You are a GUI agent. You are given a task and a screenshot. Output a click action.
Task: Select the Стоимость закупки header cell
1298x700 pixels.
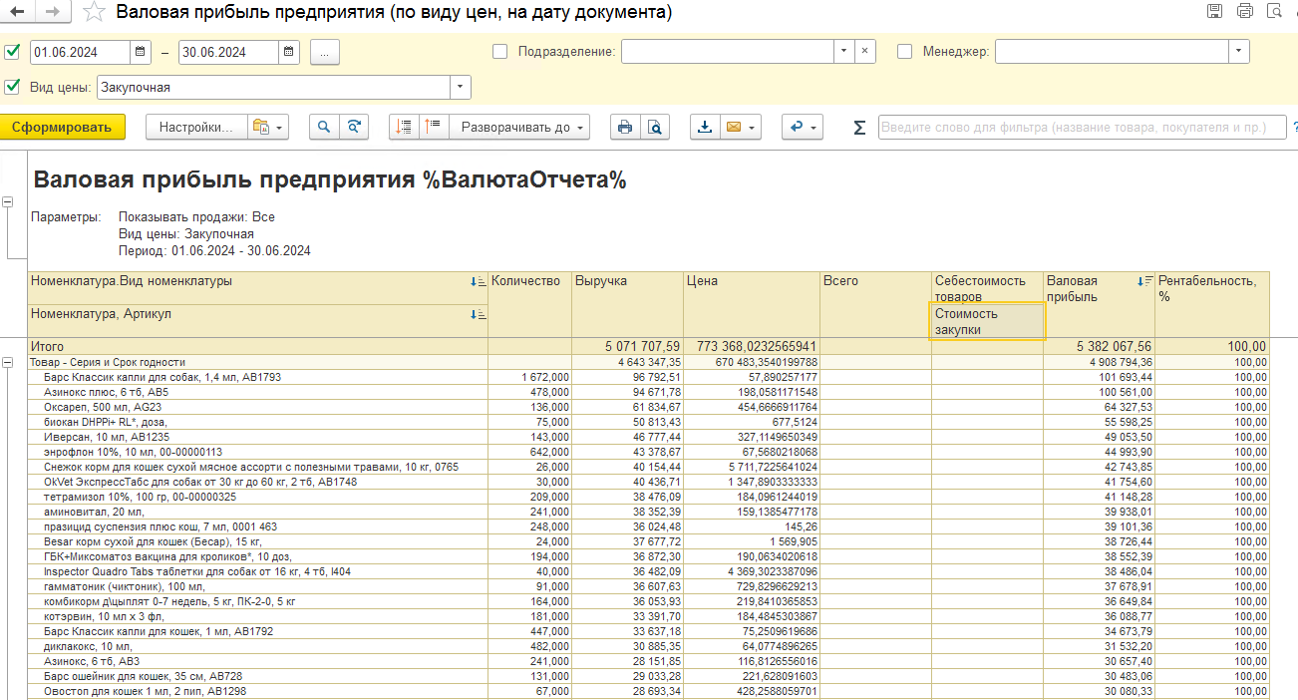click(987, 321)
